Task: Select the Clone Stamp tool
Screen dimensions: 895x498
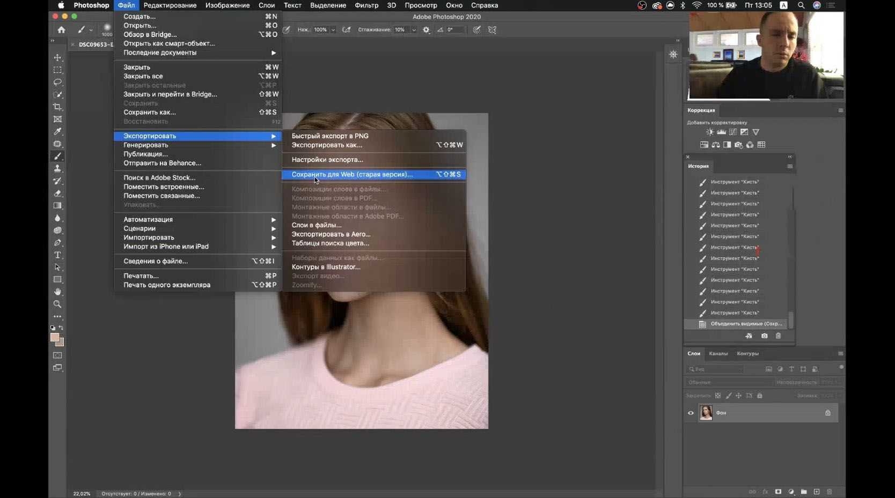Action: [x=57, y=168]
